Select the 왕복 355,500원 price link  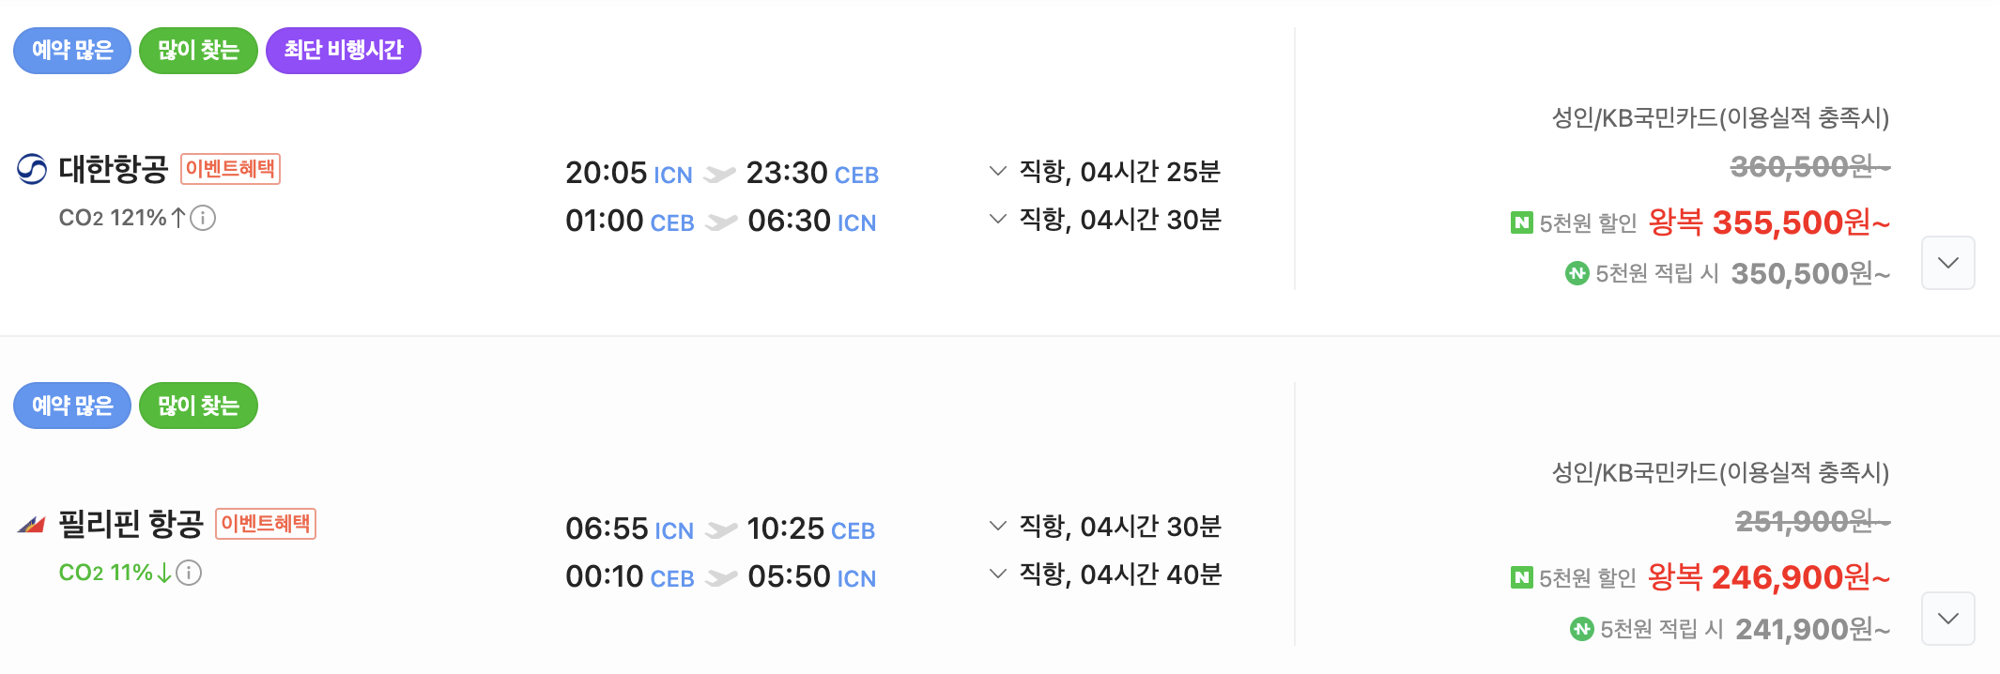click(1769, 222)
